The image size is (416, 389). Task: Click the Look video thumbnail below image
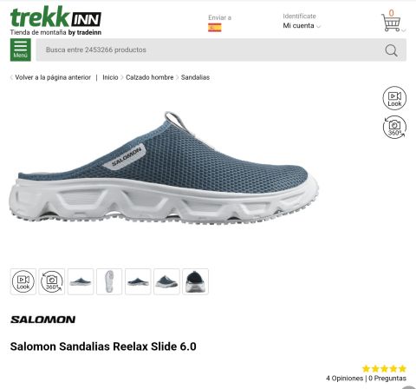(23, 281)
